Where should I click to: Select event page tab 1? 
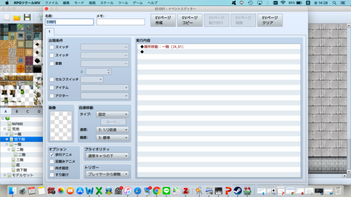pos(49,32)
